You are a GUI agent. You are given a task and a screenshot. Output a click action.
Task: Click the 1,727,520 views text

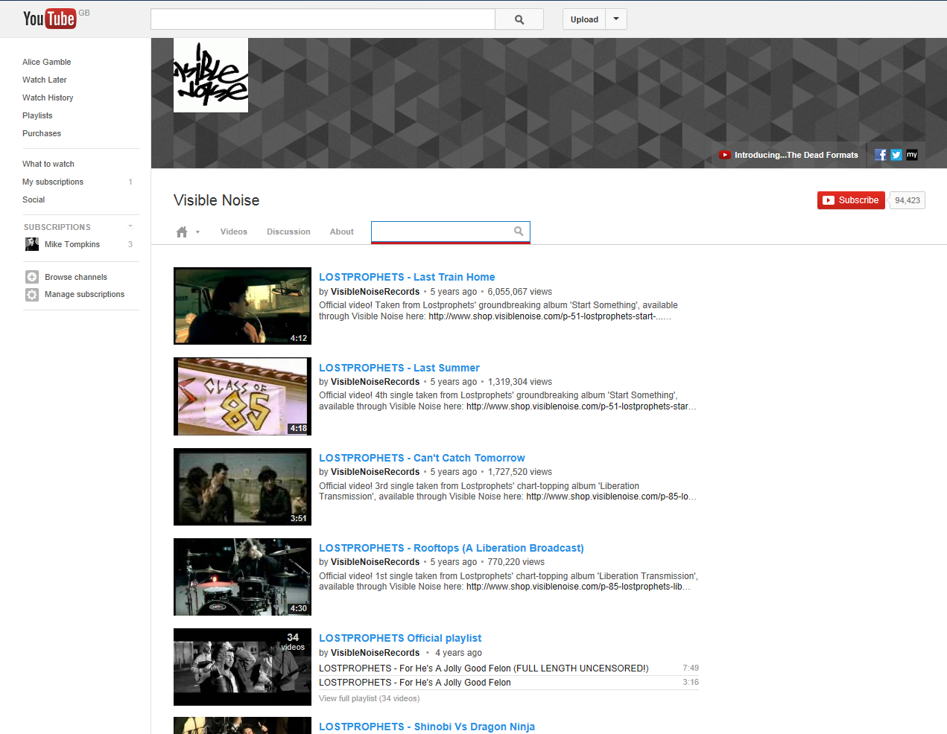click(x=520, y=472)
